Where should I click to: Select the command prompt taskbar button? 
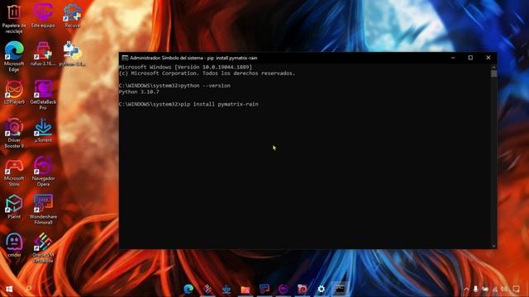[x=340, y=289]
